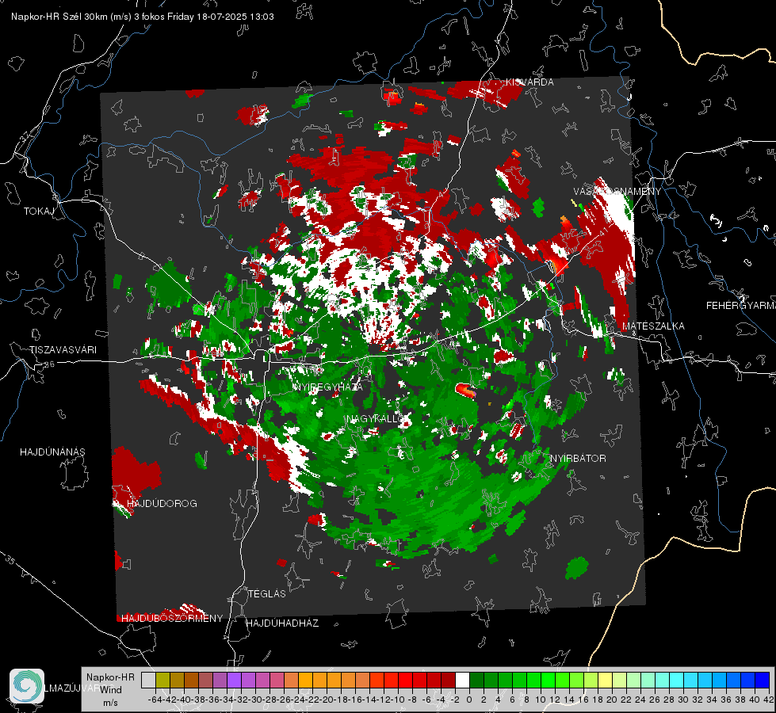Image resolution: width=776 pixels, height=713 pixels.
Task: Click the '42' value at legend's right end
Action: [769, 700]
